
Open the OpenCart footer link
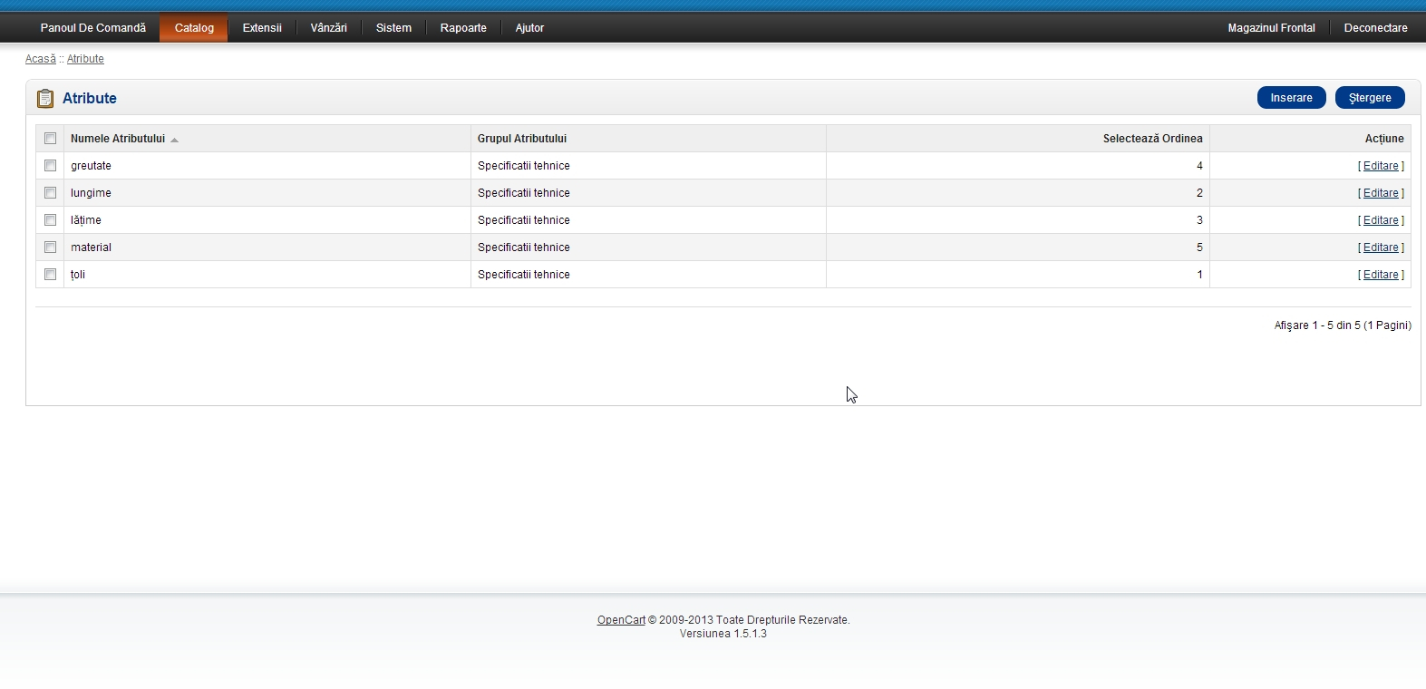(621, 620)
